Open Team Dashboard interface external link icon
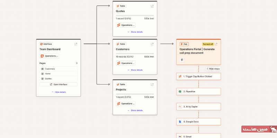This screenshot has width=277, height=138. pyautogui.click(x=76, y=44)
